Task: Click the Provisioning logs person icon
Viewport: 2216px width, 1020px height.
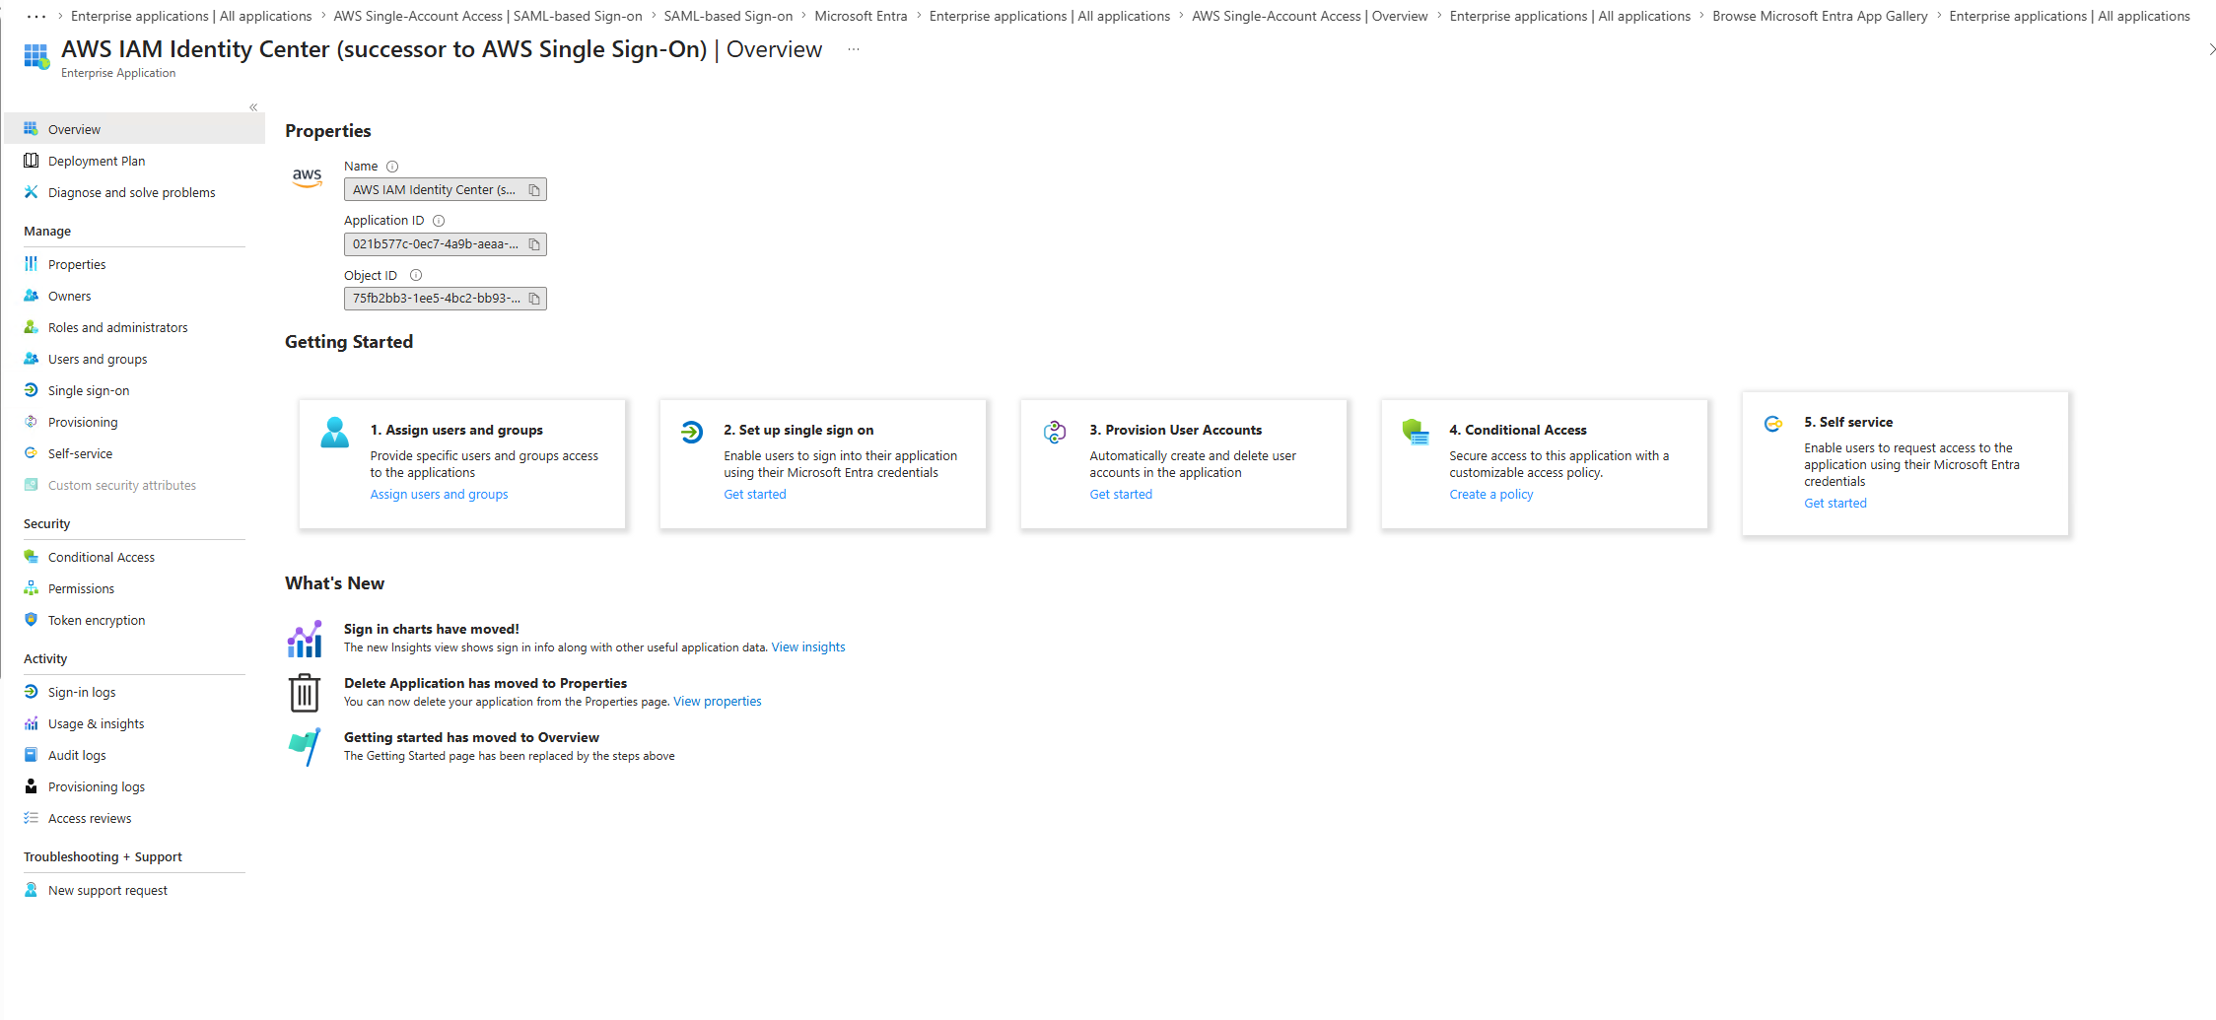Action: coord(31,786)
